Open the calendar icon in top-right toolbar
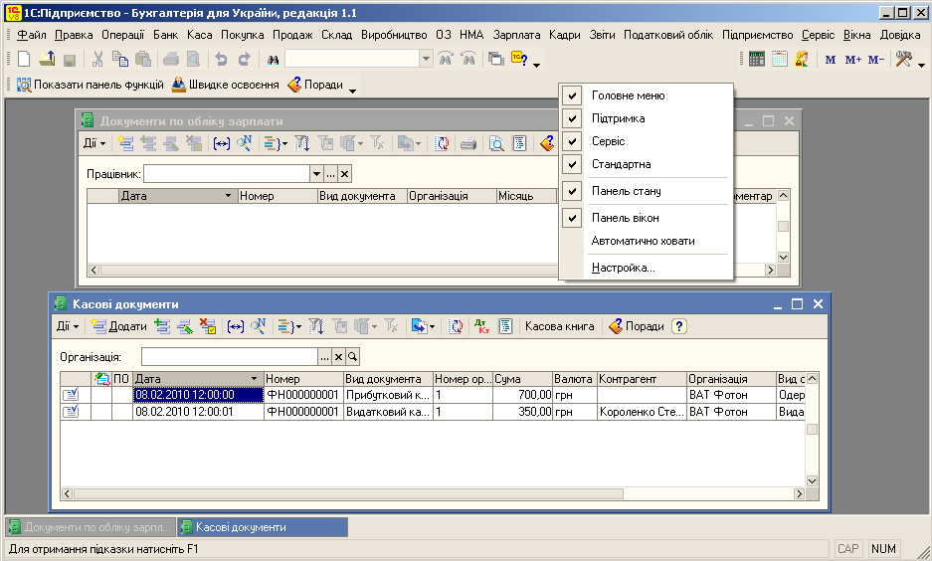The width and height of the screenshot is (932, 561). click(779, 59)
